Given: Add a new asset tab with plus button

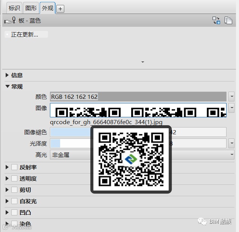Looking at the screenshot, I should [x=60, y=9].
